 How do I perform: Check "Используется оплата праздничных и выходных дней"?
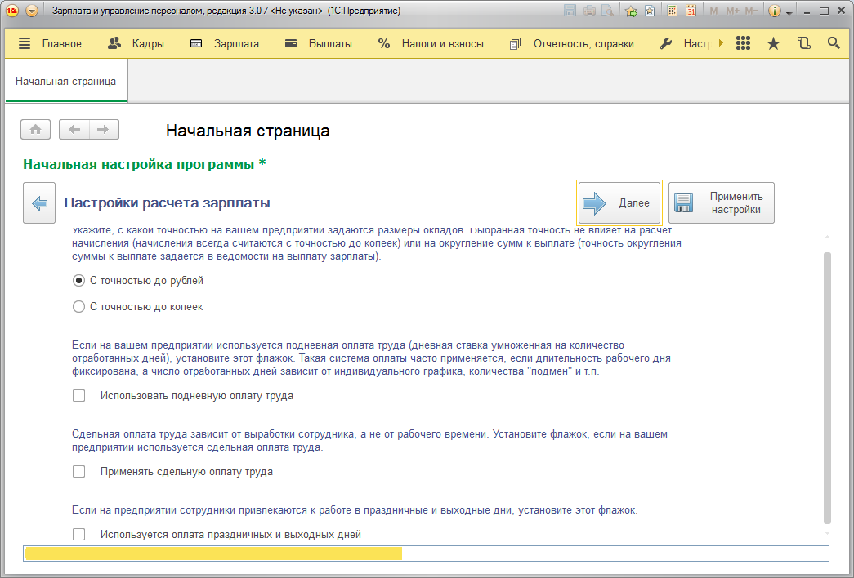point(79,535)
